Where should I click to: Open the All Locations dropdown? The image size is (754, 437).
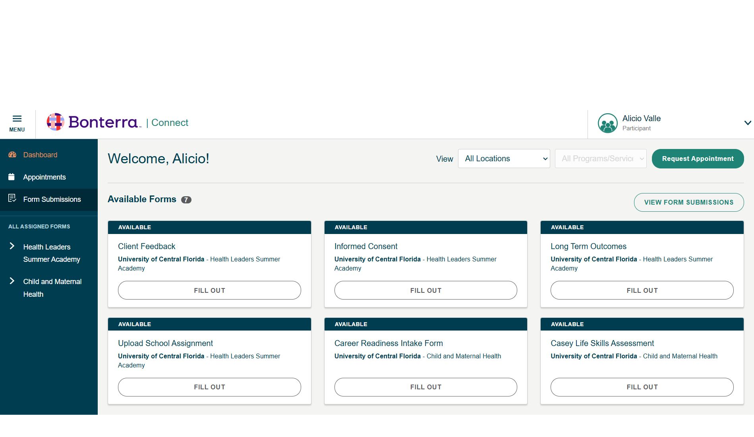tap(503, 159)
